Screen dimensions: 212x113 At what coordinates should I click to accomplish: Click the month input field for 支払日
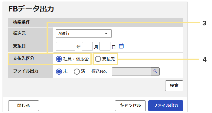click(87, 46)
